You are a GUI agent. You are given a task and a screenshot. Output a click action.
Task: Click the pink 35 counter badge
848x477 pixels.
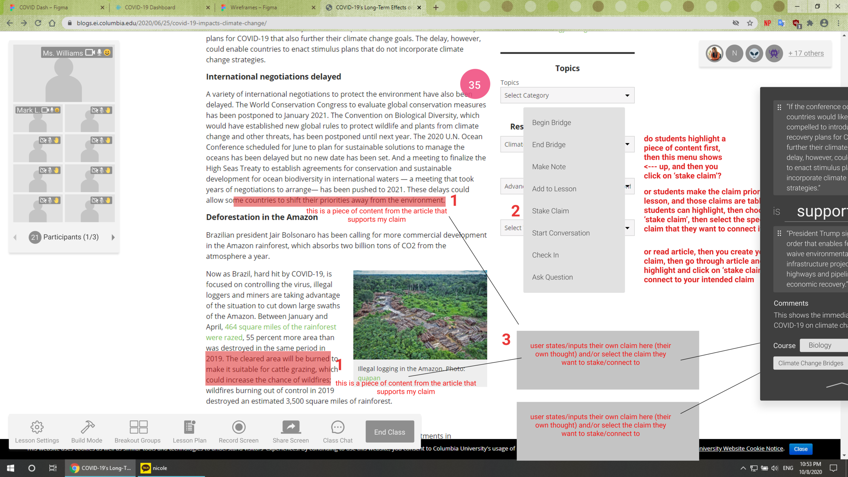click(x=475, y=84)
